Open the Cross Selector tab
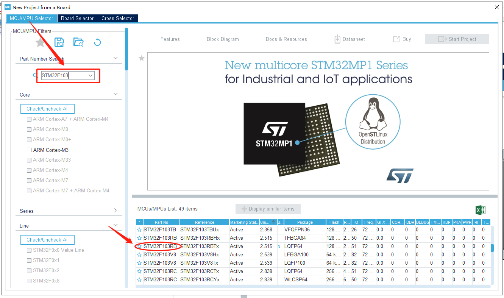The image size is (504, 298). (x=118, y=18)
